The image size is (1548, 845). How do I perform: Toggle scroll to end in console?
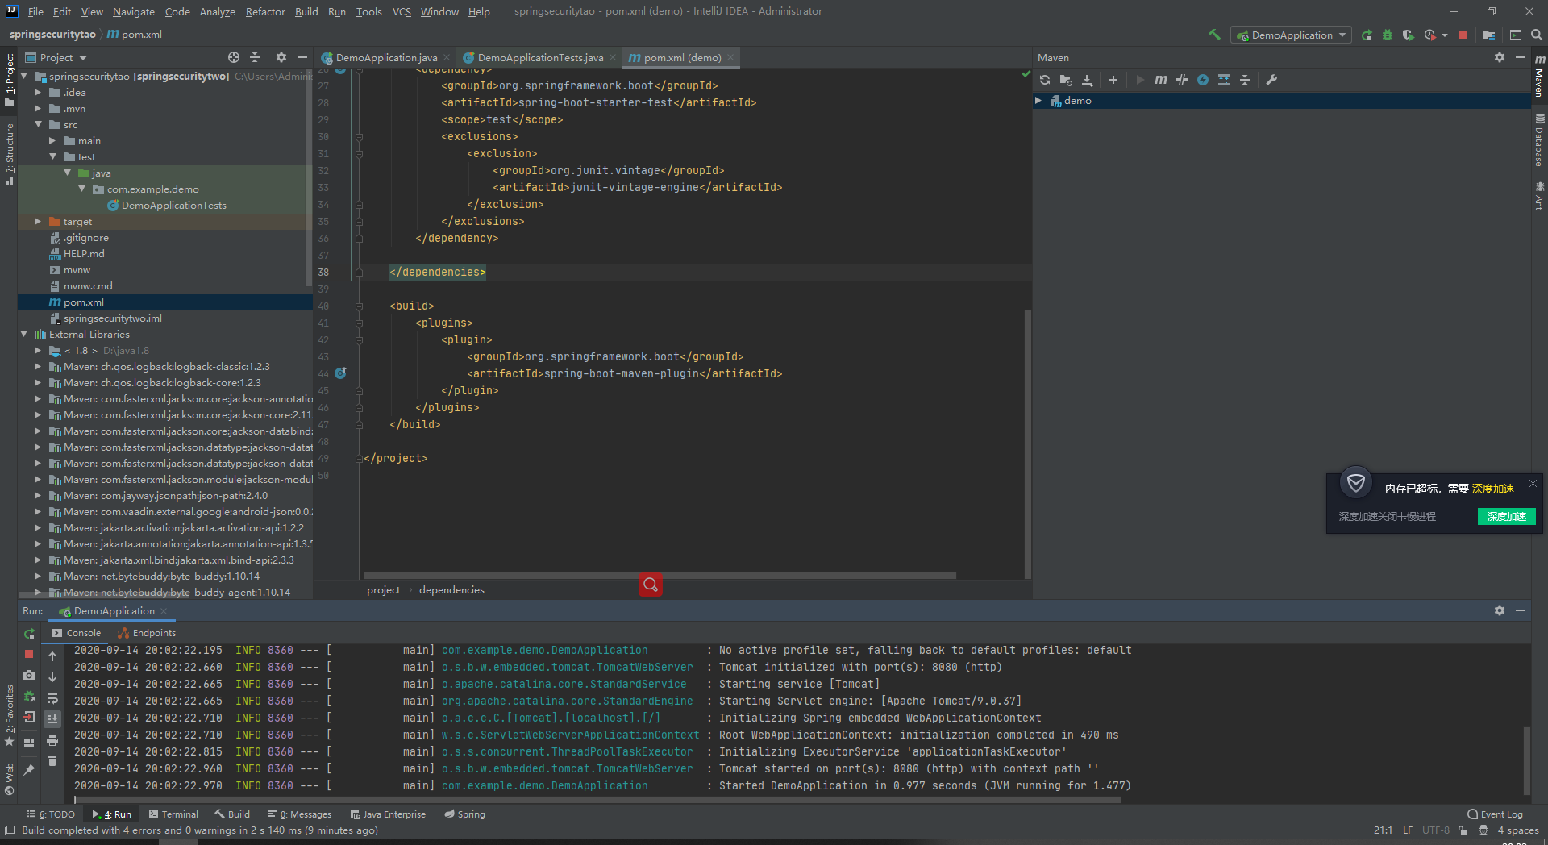tap(52, 718)
